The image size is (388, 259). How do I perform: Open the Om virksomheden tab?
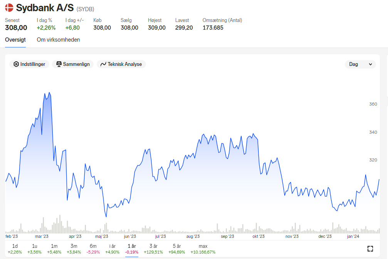pos(59,40)
